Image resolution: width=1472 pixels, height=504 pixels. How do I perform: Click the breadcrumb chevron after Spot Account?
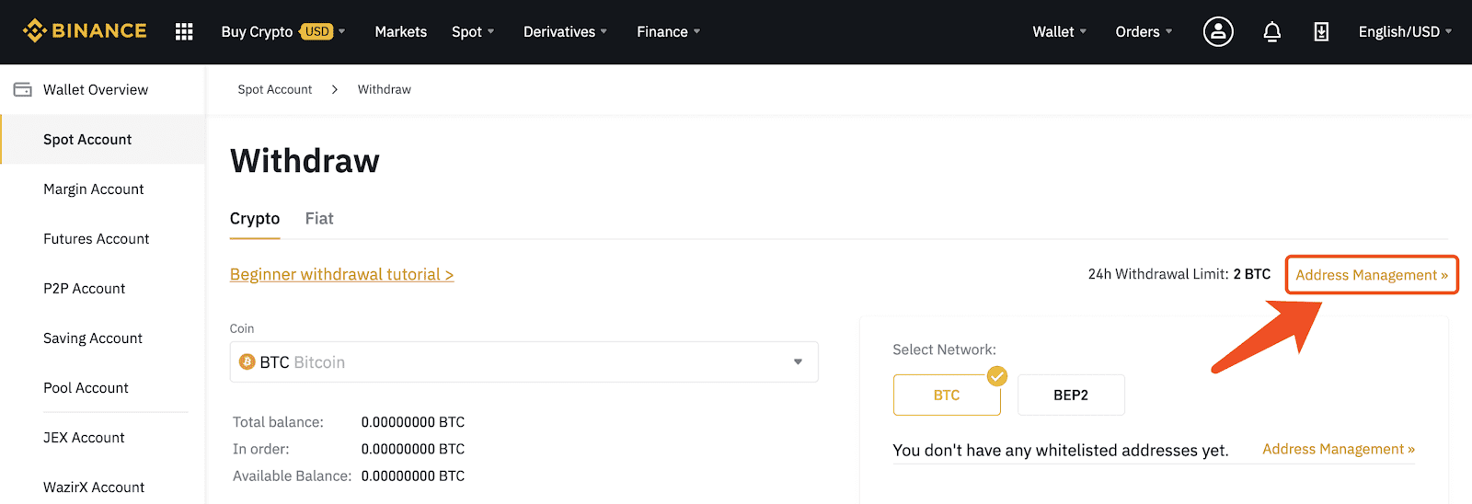(x=335, y=89)
